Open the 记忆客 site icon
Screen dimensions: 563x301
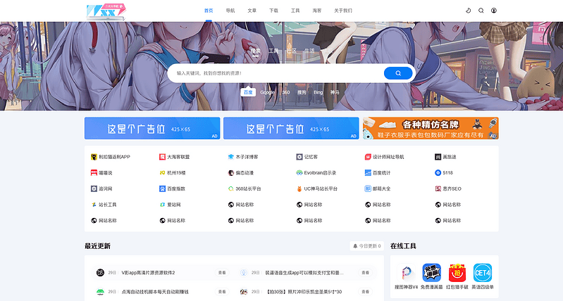pyautogui.click(x=299, y=157)
